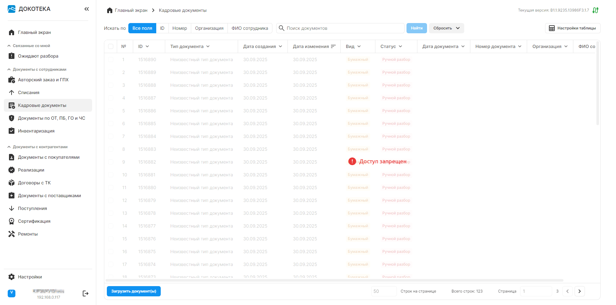Open the Сбросить dropdown
Image resolution: width=616 pixels, height=305 pixels.
point(446,28)
